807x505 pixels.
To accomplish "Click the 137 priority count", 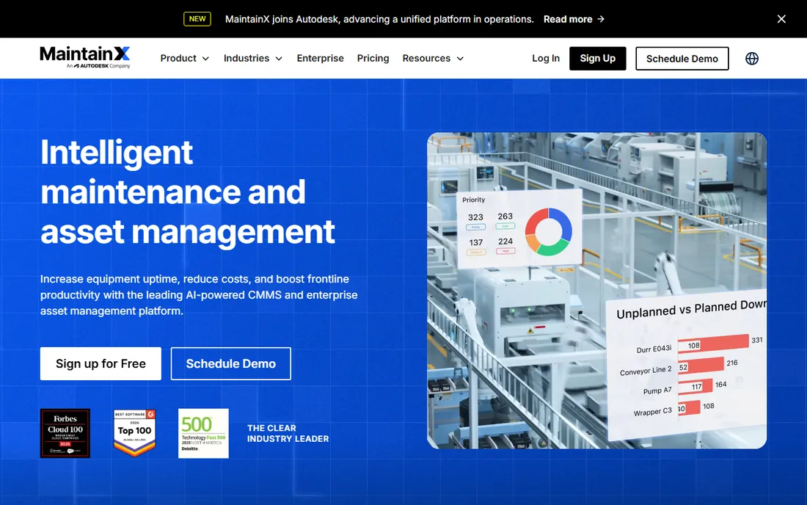I will [x=476, y=242].
